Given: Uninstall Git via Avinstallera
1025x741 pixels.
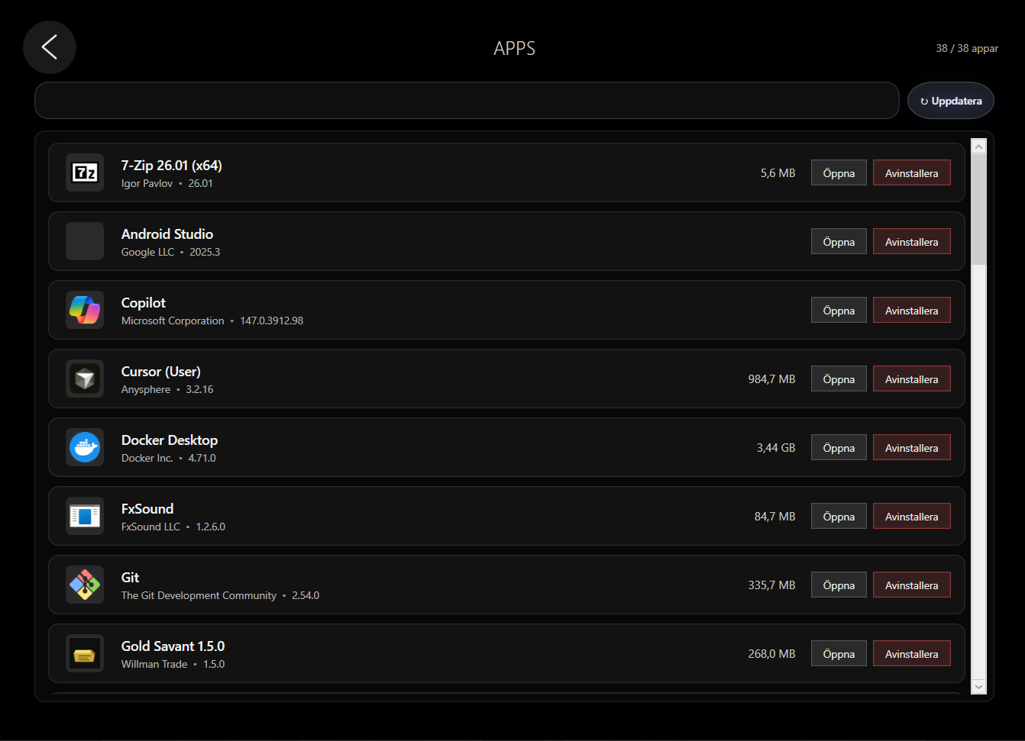Looking at the screenshot, I should (x=911, y=585).
